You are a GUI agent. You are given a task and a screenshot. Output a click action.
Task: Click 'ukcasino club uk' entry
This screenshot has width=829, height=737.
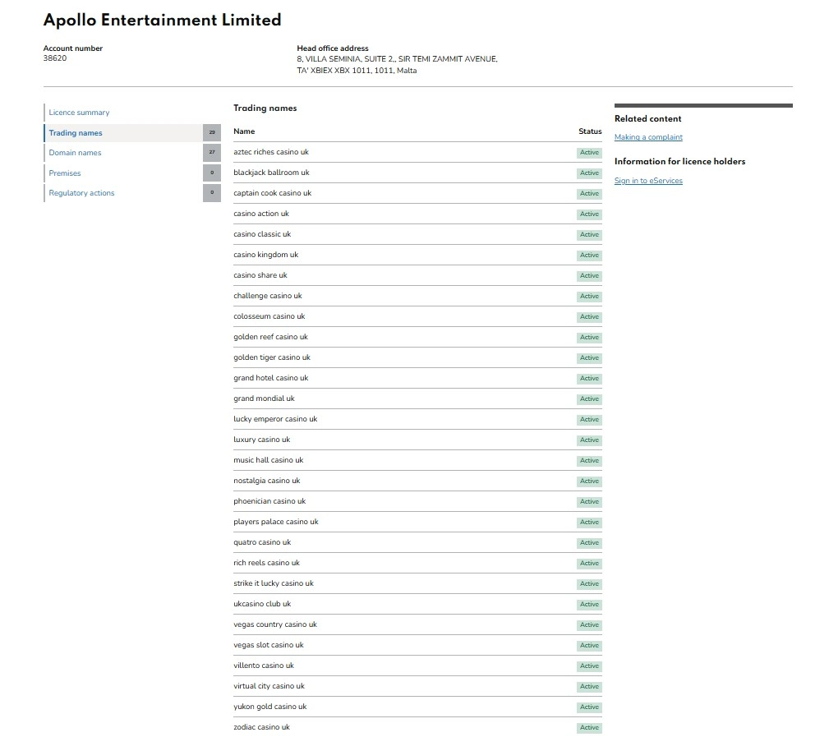click(x=262, y=604)
